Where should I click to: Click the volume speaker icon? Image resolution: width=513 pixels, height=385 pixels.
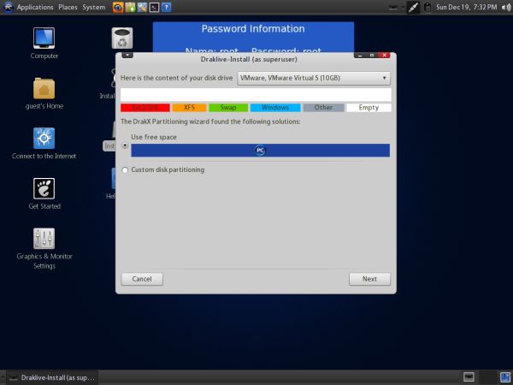coord(506,8)
